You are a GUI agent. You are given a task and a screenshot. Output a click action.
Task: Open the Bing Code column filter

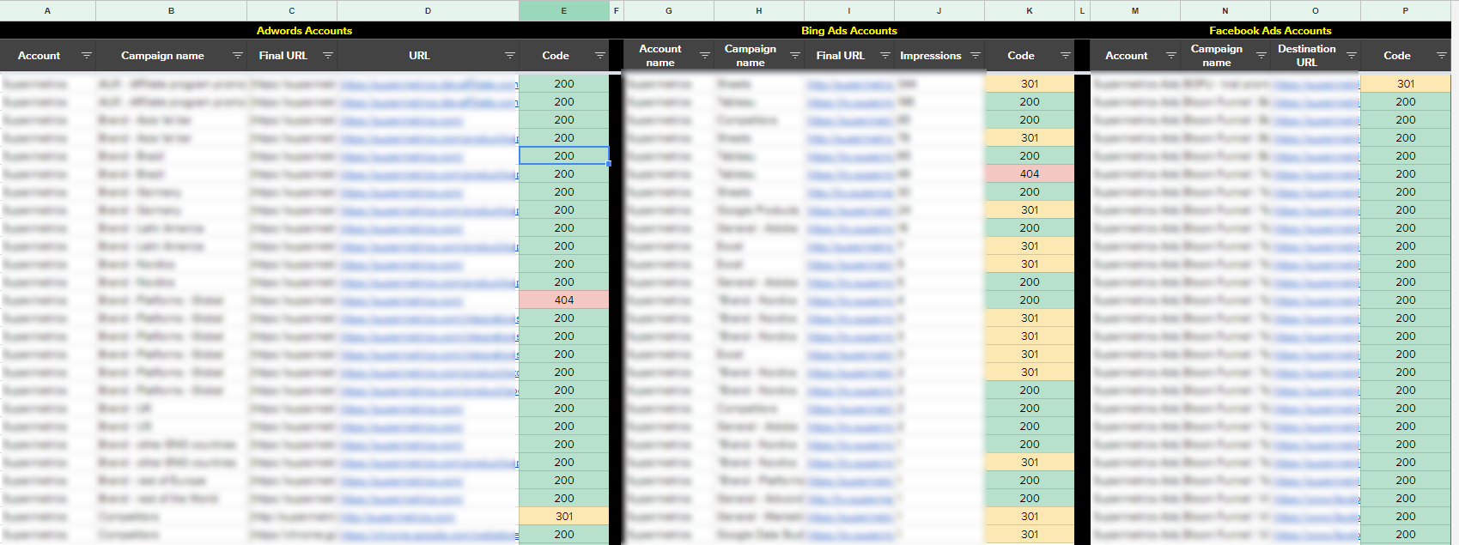[1066, 56]
